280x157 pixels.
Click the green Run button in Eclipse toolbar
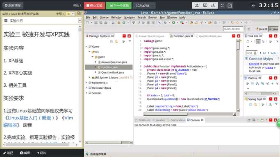173,22
